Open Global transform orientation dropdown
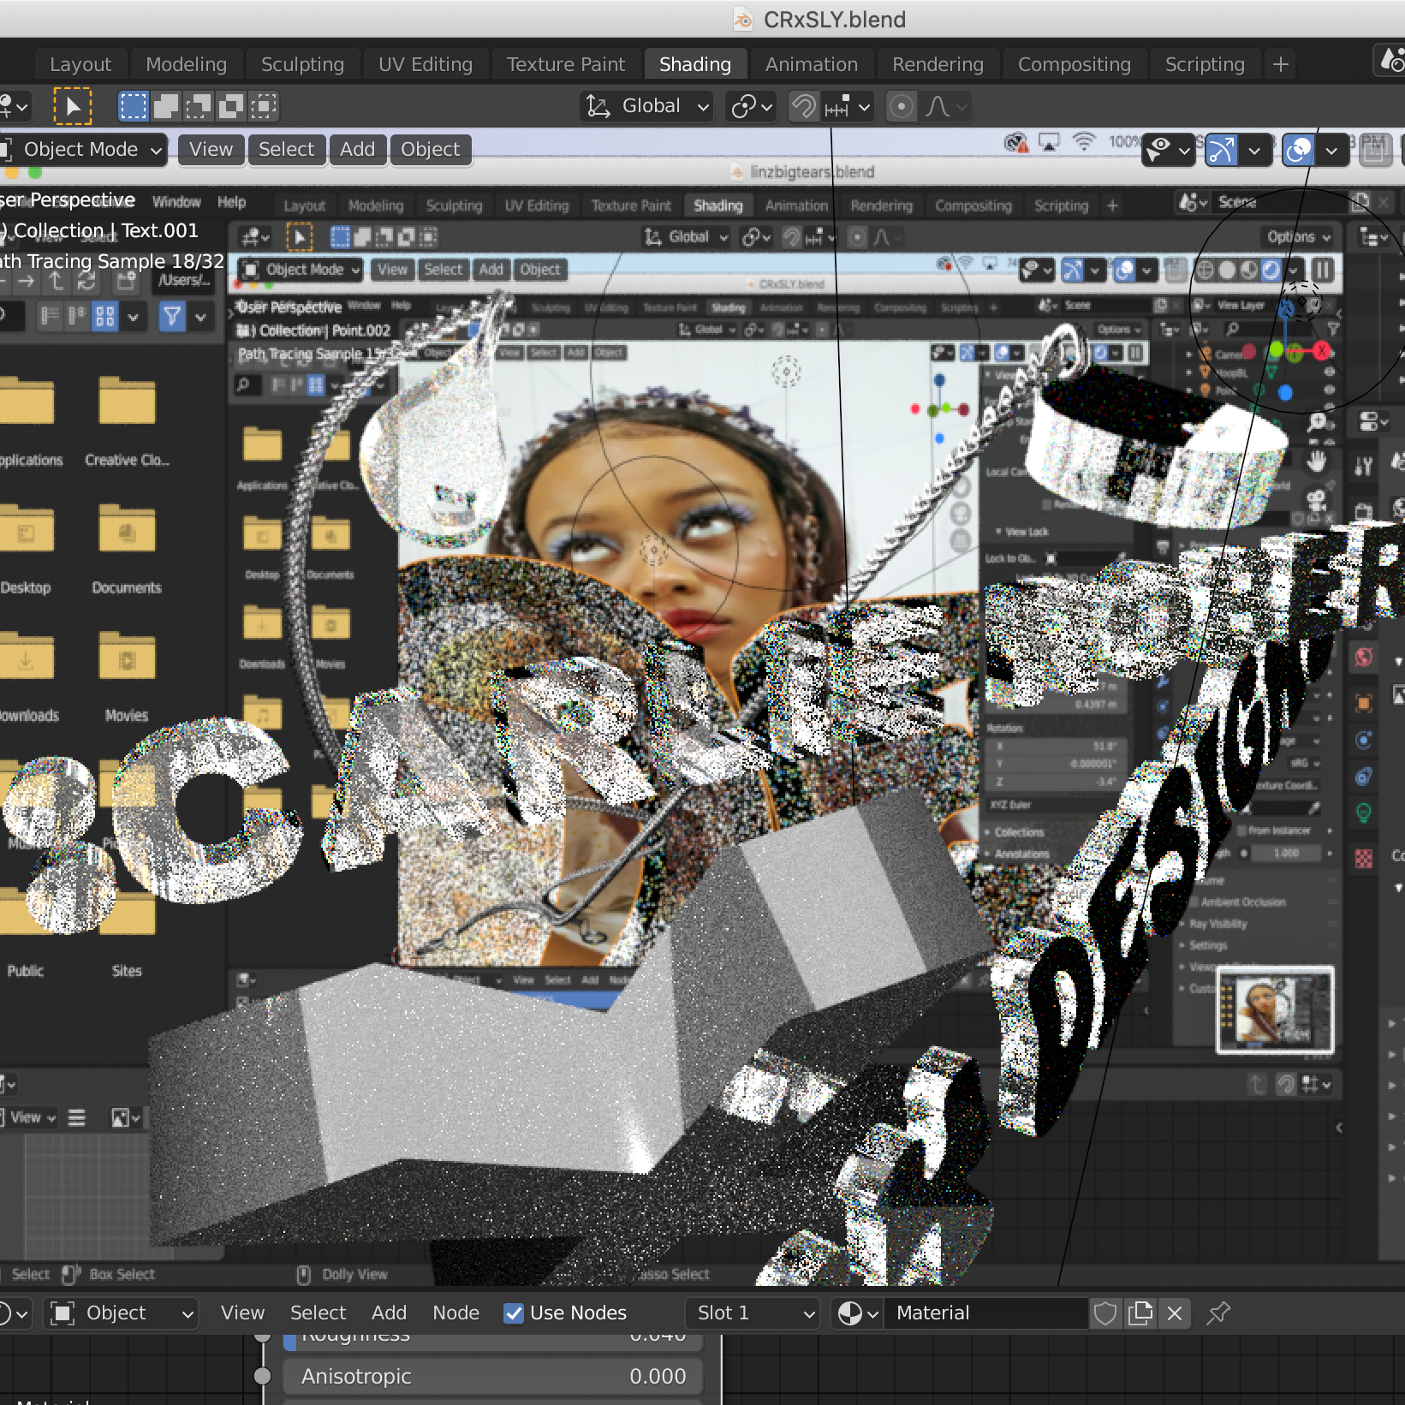Viewport: 1405px width, 1405px height. pos(647,107)
